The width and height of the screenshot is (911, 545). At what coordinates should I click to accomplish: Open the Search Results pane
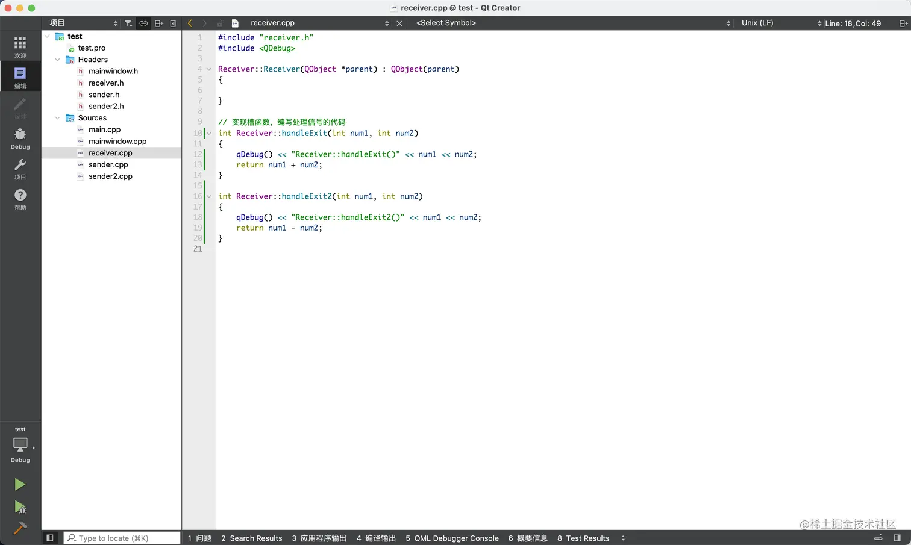[x=251, y=538]
